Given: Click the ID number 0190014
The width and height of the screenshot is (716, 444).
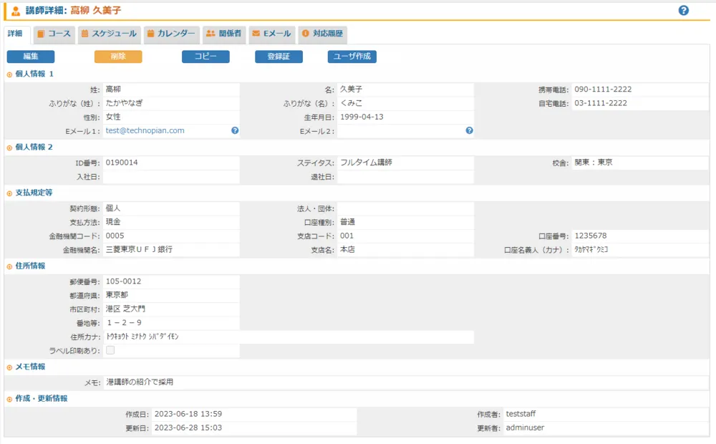Looking at the screenshot, I should pos(122,163).
